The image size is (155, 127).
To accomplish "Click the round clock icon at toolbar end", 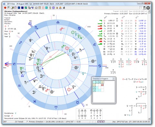I will (x=148, y=8).
